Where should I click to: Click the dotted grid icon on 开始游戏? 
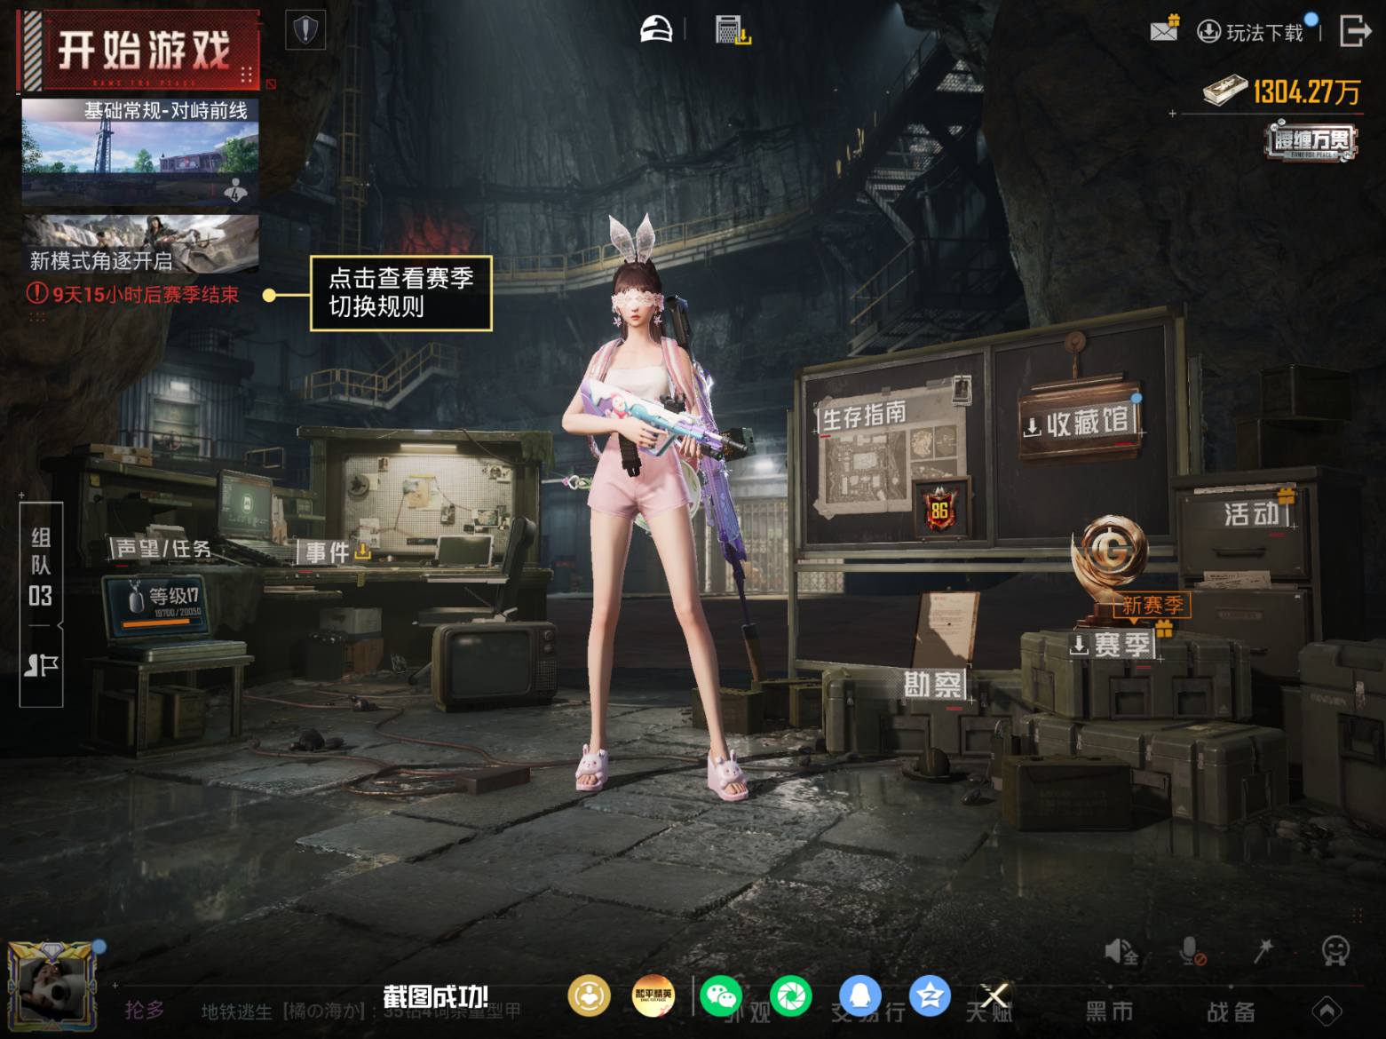pyautogui.click(x=247, y=74)
